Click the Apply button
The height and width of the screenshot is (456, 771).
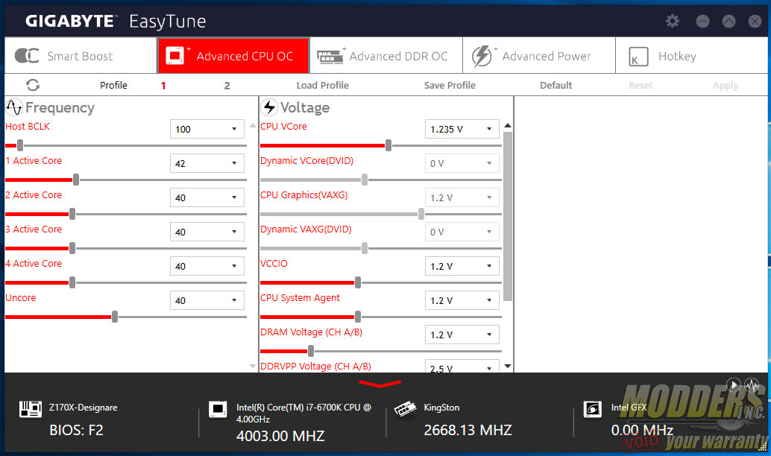tap(726, 85)
